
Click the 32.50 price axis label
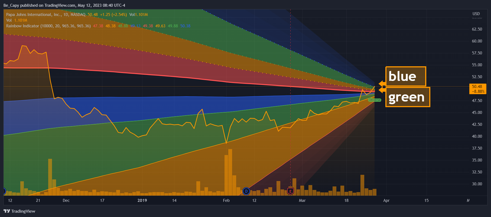pos(477,172)
